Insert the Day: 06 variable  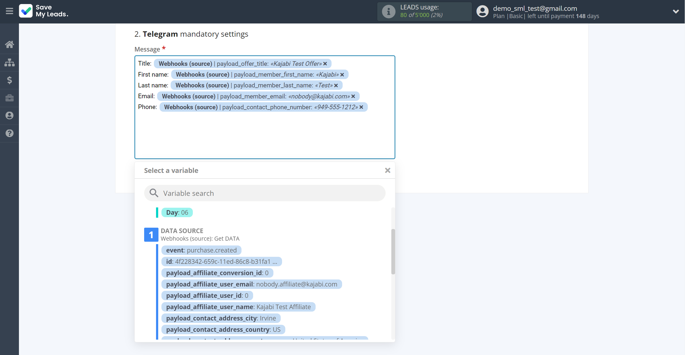tap(177, 213)
